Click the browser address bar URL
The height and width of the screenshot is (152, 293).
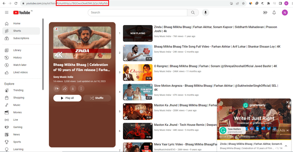point(67,3)
